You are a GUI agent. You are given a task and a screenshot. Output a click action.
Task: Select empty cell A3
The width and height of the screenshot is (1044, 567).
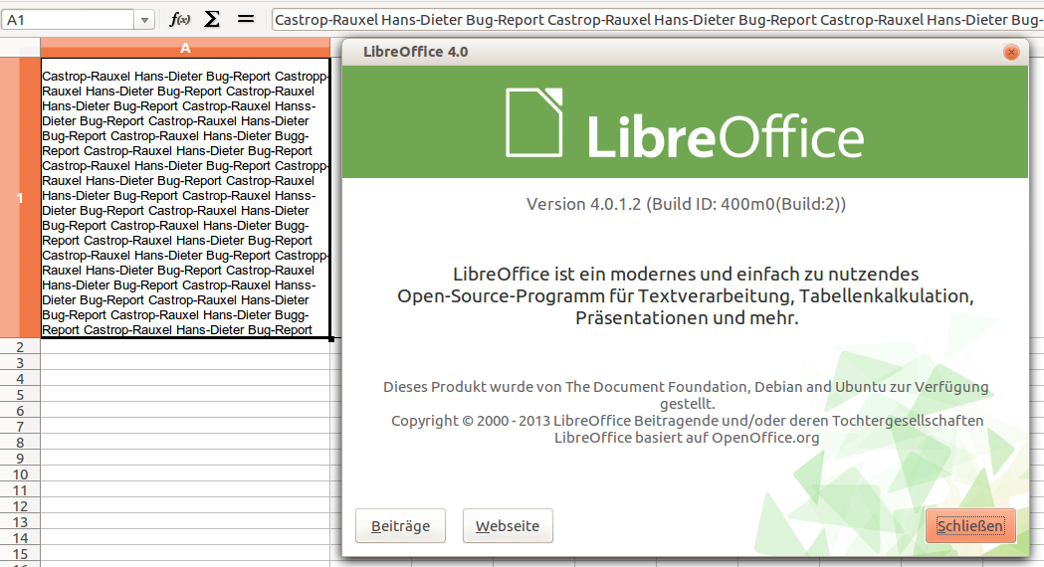[185, 363]
